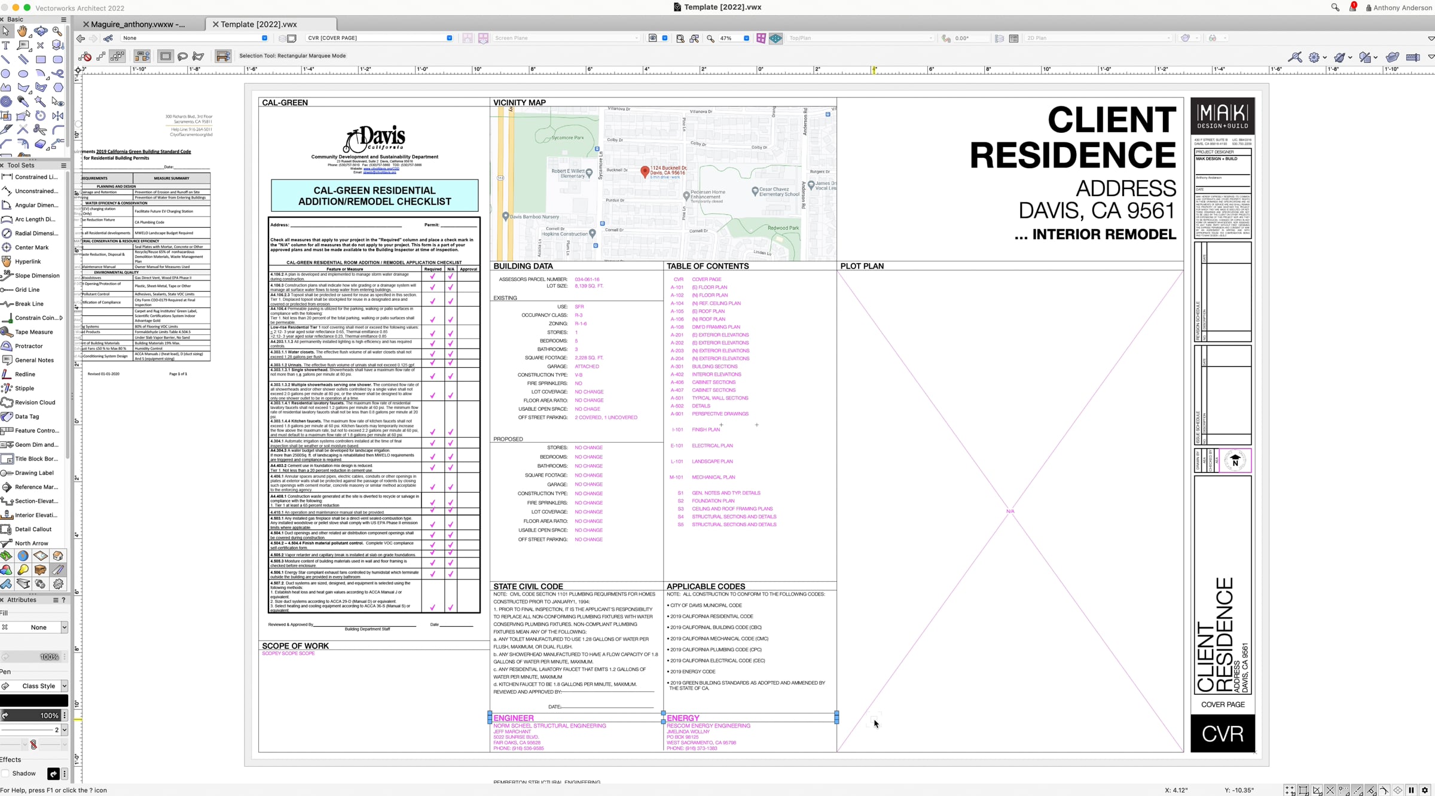Image resolution: width=1435 pixels, height=796 pixels.
Task: Activate Lasso Marquee selection mode
Action: coord(182,56)
